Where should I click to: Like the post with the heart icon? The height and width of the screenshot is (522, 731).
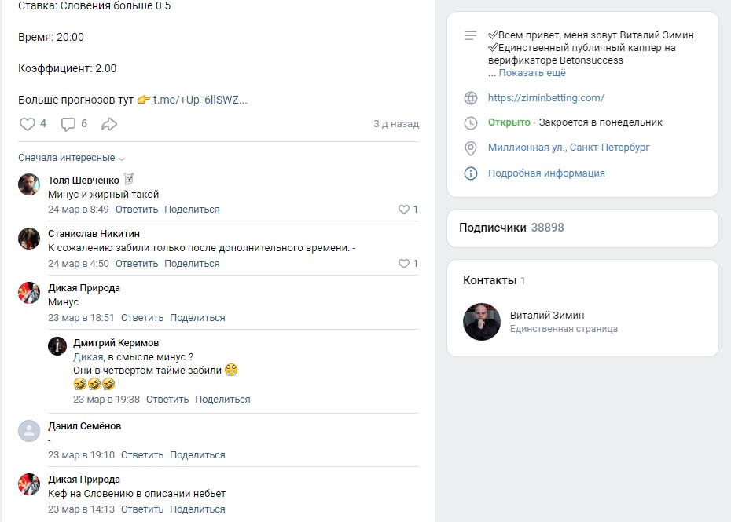pyautogui.click(x=28, y=124)
